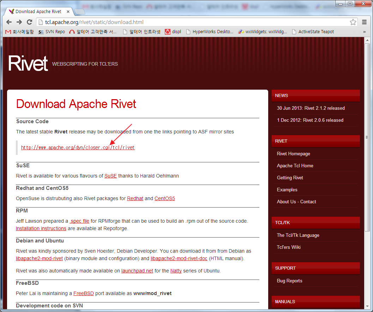Open the ActiveState Teapot bookmark

(x=313, y=32)
